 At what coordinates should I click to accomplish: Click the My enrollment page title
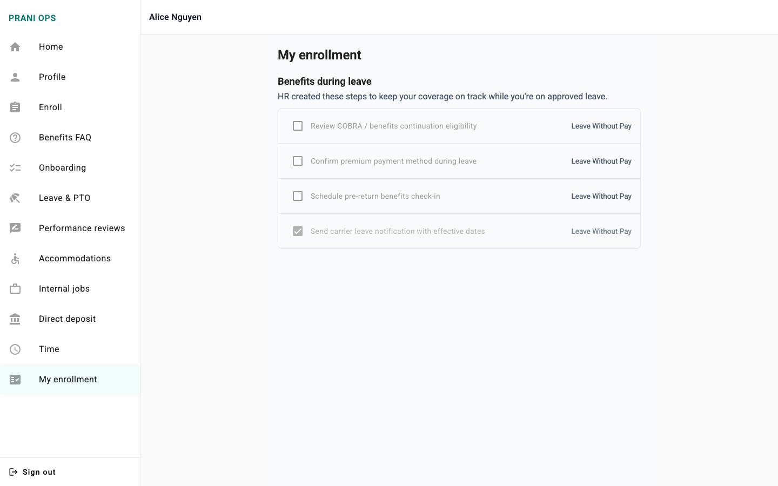pos(319,55)
